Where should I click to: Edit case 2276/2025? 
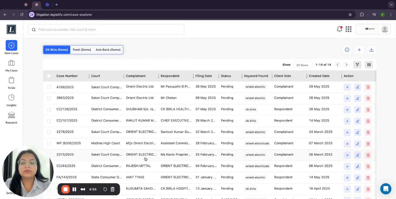[x=358, y=132]
